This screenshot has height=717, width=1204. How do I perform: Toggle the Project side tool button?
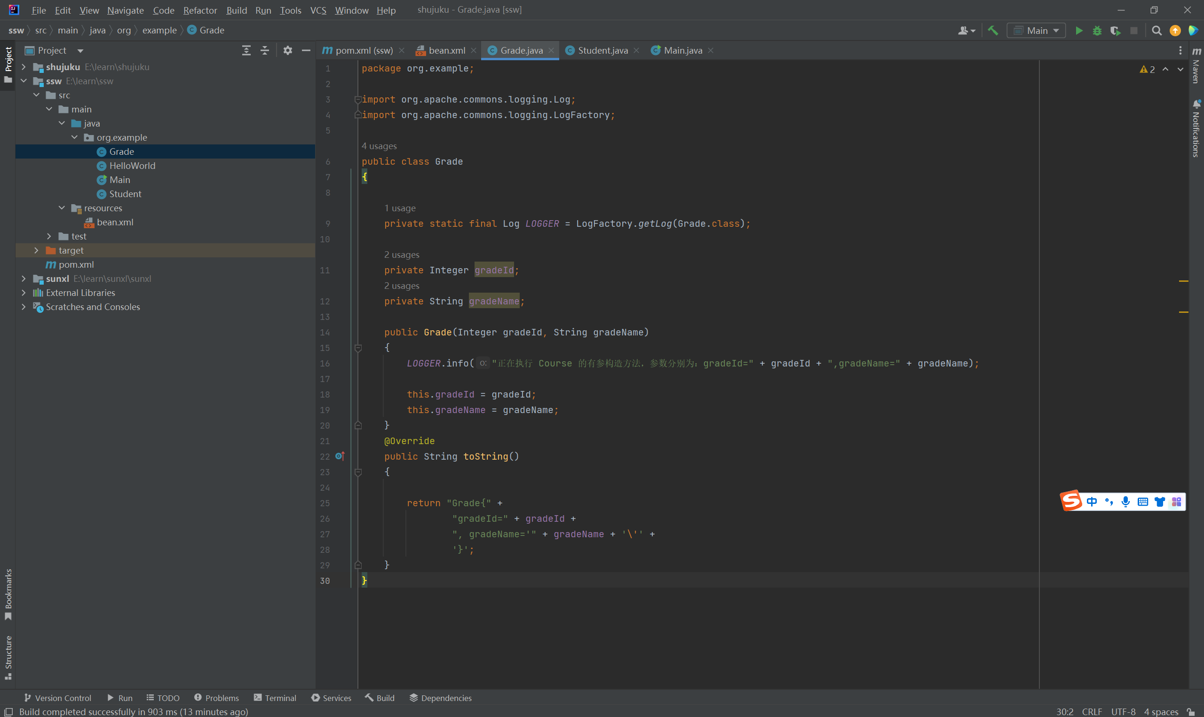(x=8, y=64)
